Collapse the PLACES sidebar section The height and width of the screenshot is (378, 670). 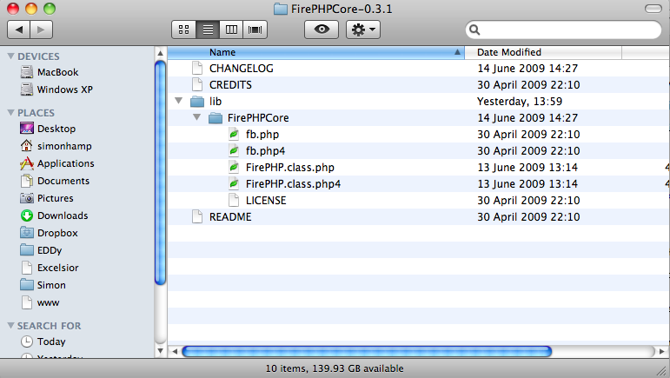[x=11, y=112]
